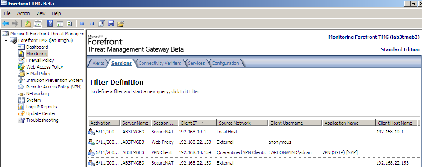This screenshot has height=167, width=422.
Task: Click the Stop Monitoring Sessions square icon
Action: [x=82, y=24]
